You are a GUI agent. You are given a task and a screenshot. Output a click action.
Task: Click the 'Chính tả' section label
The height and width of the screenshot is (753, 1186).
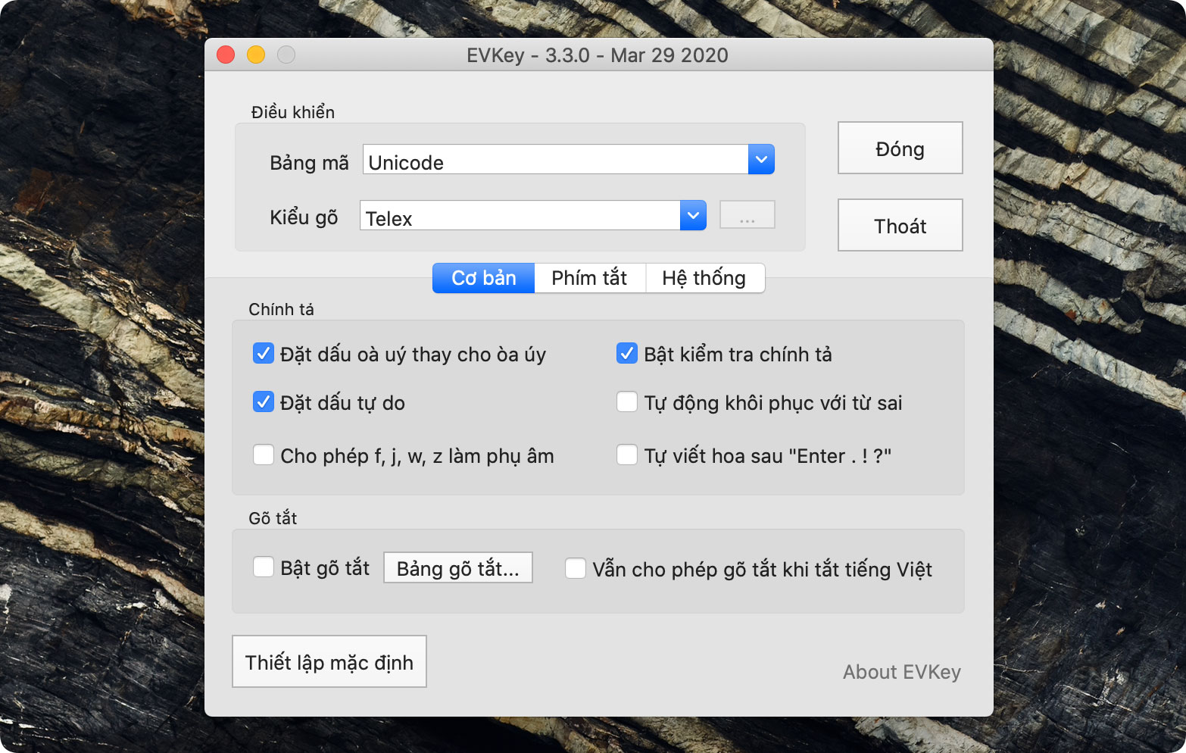(281, 309)
